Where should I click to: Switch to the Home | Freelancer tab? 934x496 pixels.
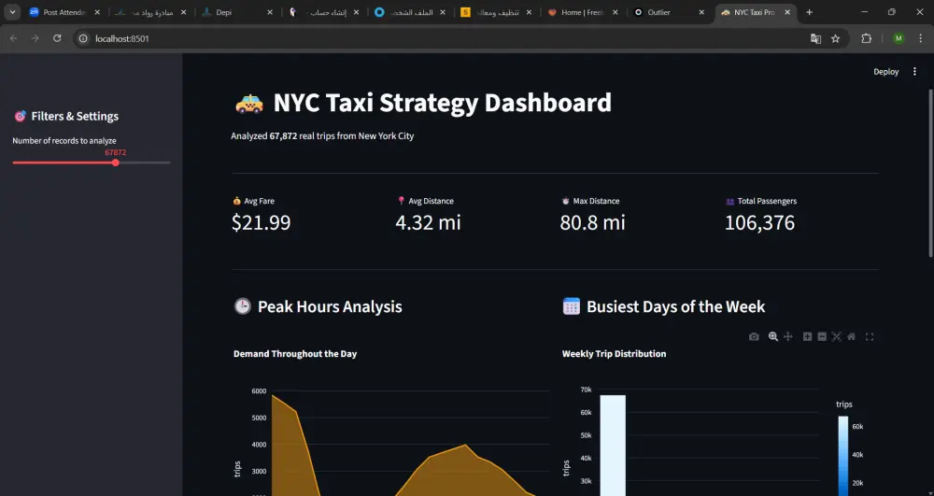coord(583,12)
